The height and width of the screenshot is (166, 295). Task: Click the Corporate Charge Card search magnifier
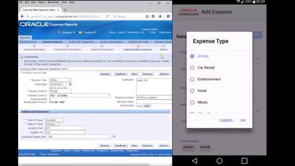pos(114,136)
